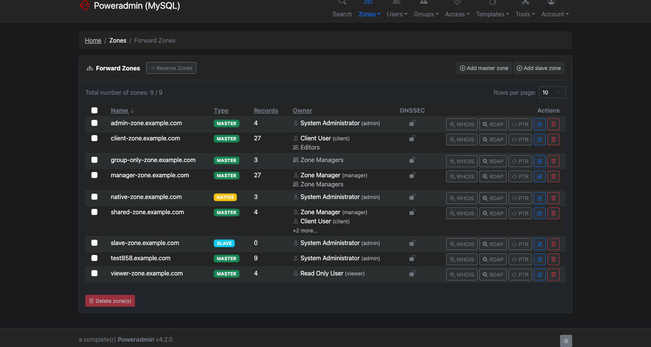The width and height of the screenshot is (651, 347).
Task: Open the Search menu item
Action: [x=342, y=14]
